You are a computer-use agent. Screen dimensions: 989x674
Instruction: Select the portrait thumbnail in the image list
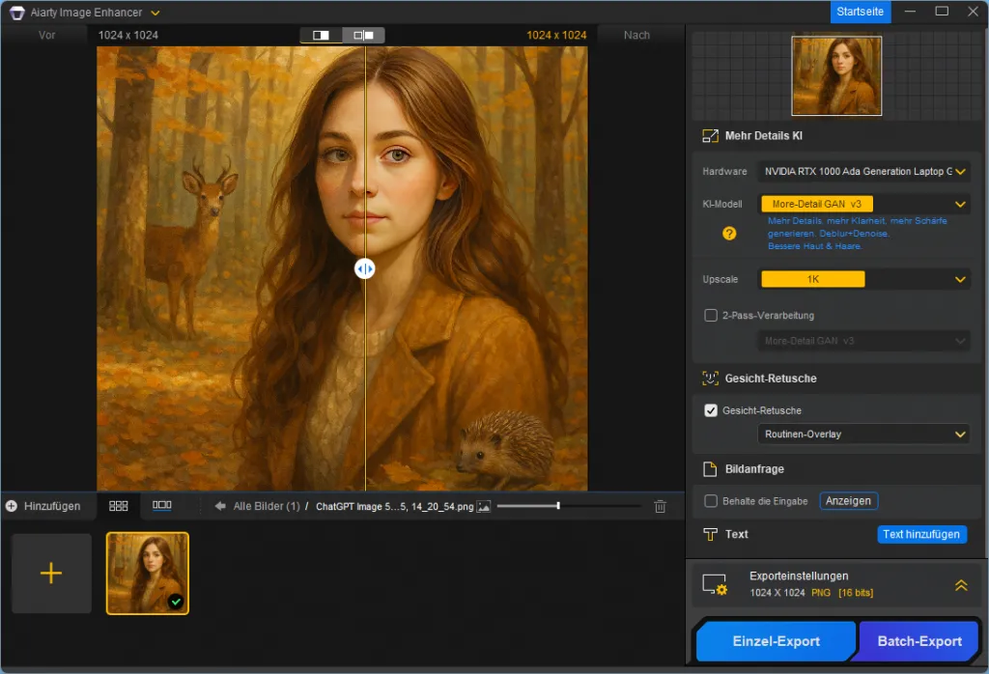(148, 574)
